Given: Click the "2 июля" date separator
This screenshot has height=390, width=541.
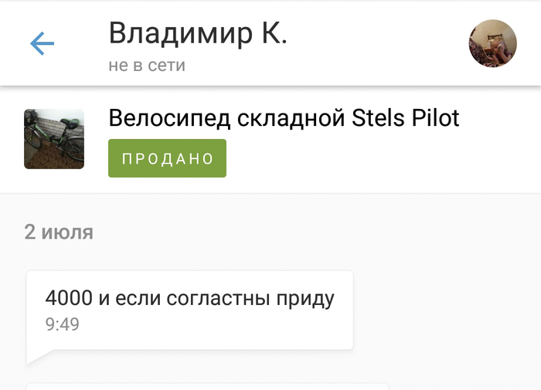Looking at the screenshot, I should click(x=59, y=232).
